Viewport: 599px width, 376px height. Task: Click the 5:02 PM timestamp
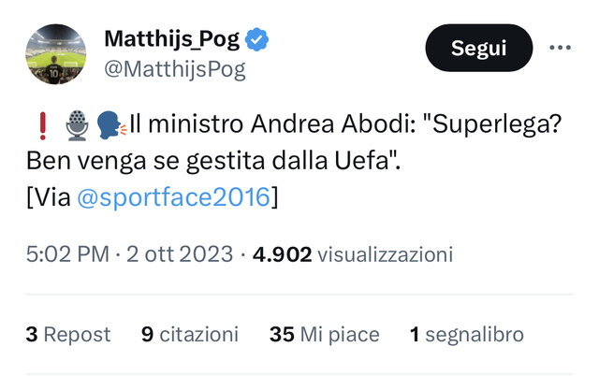(x=67, y=254)
